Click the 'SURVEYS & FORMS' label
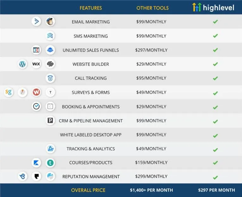The image size is (242, 197). tap(91, 92)
